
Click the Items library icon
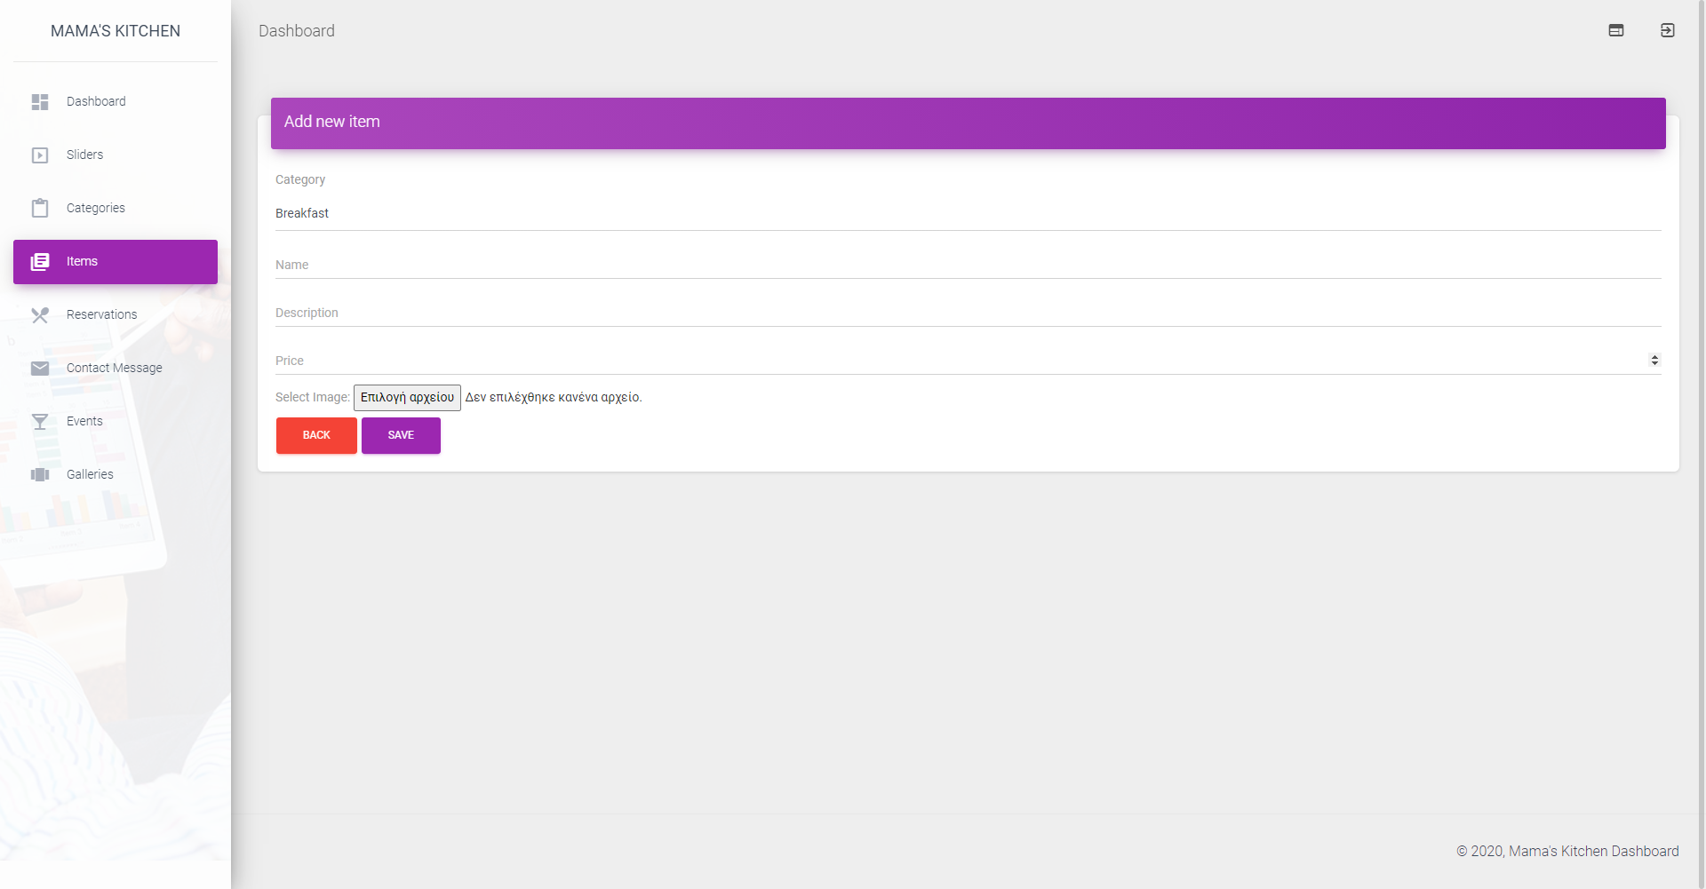pos(40,262)
